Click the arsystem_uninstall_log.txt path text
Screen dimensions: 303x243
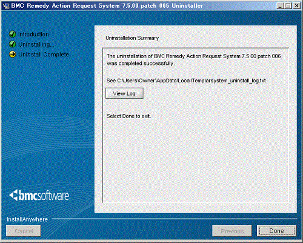pos(187,81)
